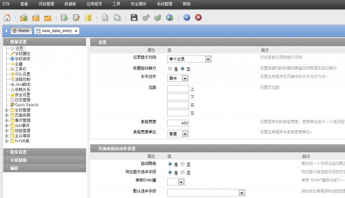This screenshot has width=345, height=198.
Task: Click the 安全设置 lock icon
Action: tap(12, 94)
